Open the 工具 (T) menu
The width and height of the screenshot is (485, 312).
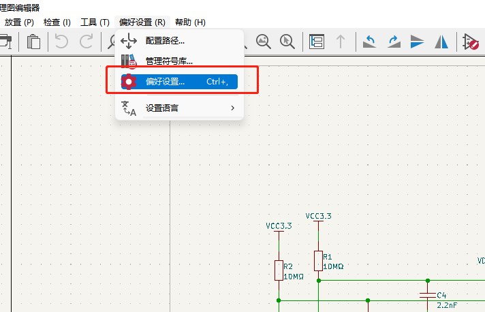coord(95,22)
